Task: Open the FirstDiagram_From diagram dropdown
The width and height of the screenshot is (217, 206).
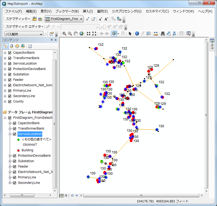Action: pyautogui.click(x=81, y=19)
